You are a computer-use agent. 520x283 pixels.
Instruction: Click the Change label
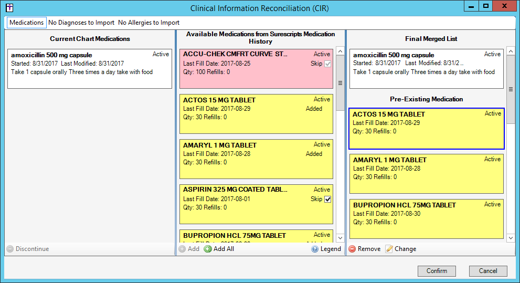point(405,249)
